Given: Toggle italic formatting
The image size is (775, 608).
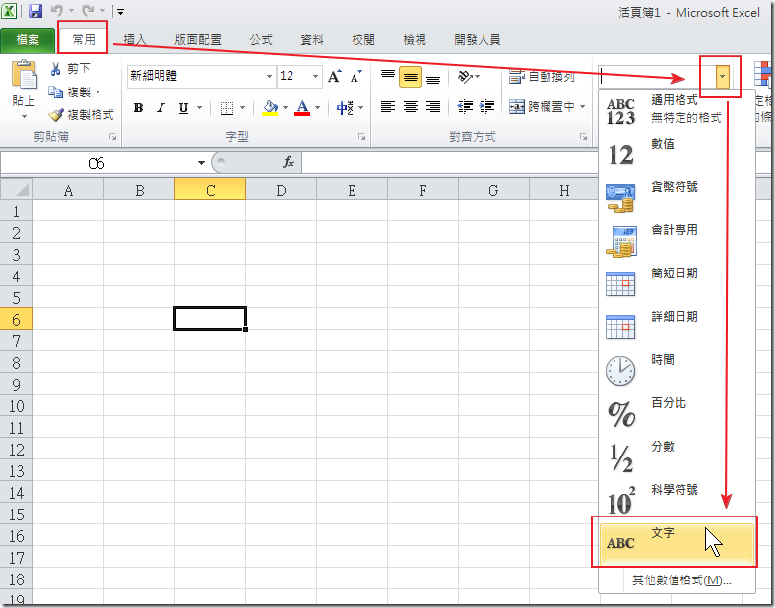Looking at the screenshot, I should [x=161, y=107].
